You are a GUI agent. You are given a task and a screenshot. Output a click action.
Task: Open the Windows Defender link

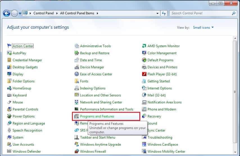click(x=27, y=152)
